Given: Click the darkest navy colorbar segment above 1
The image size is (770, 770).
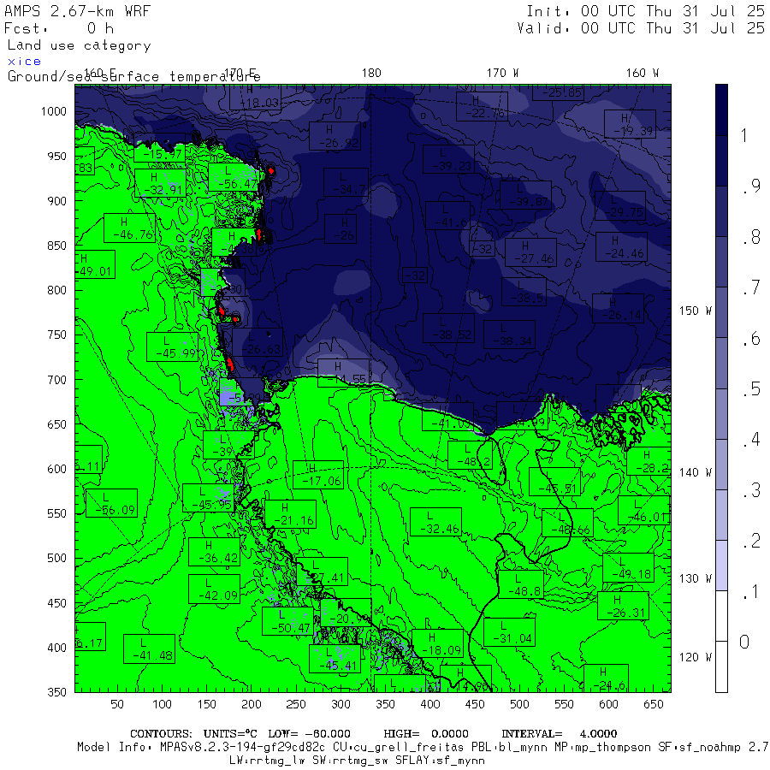Looking at the screenshot, I should (721, 110).
